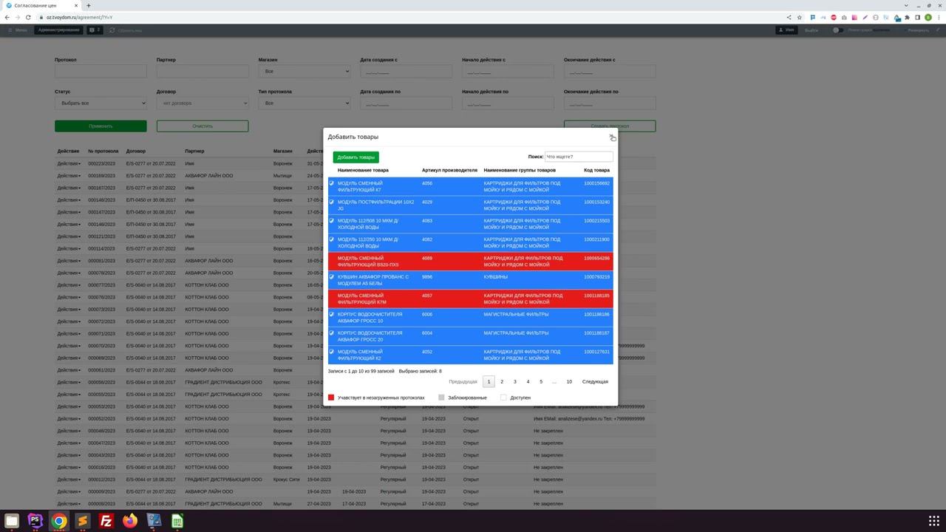The width and height of the screenshot is (946, 532).
Task: Click the green 'Добавить товары' button
Action: point(355,157)
